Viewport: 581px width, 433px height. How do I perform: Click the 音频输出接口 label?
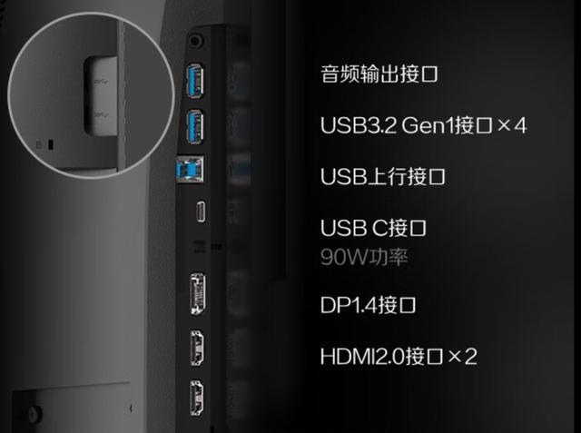click(379, 74)
